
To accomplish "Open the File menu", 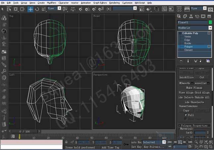I will (3, 3).
